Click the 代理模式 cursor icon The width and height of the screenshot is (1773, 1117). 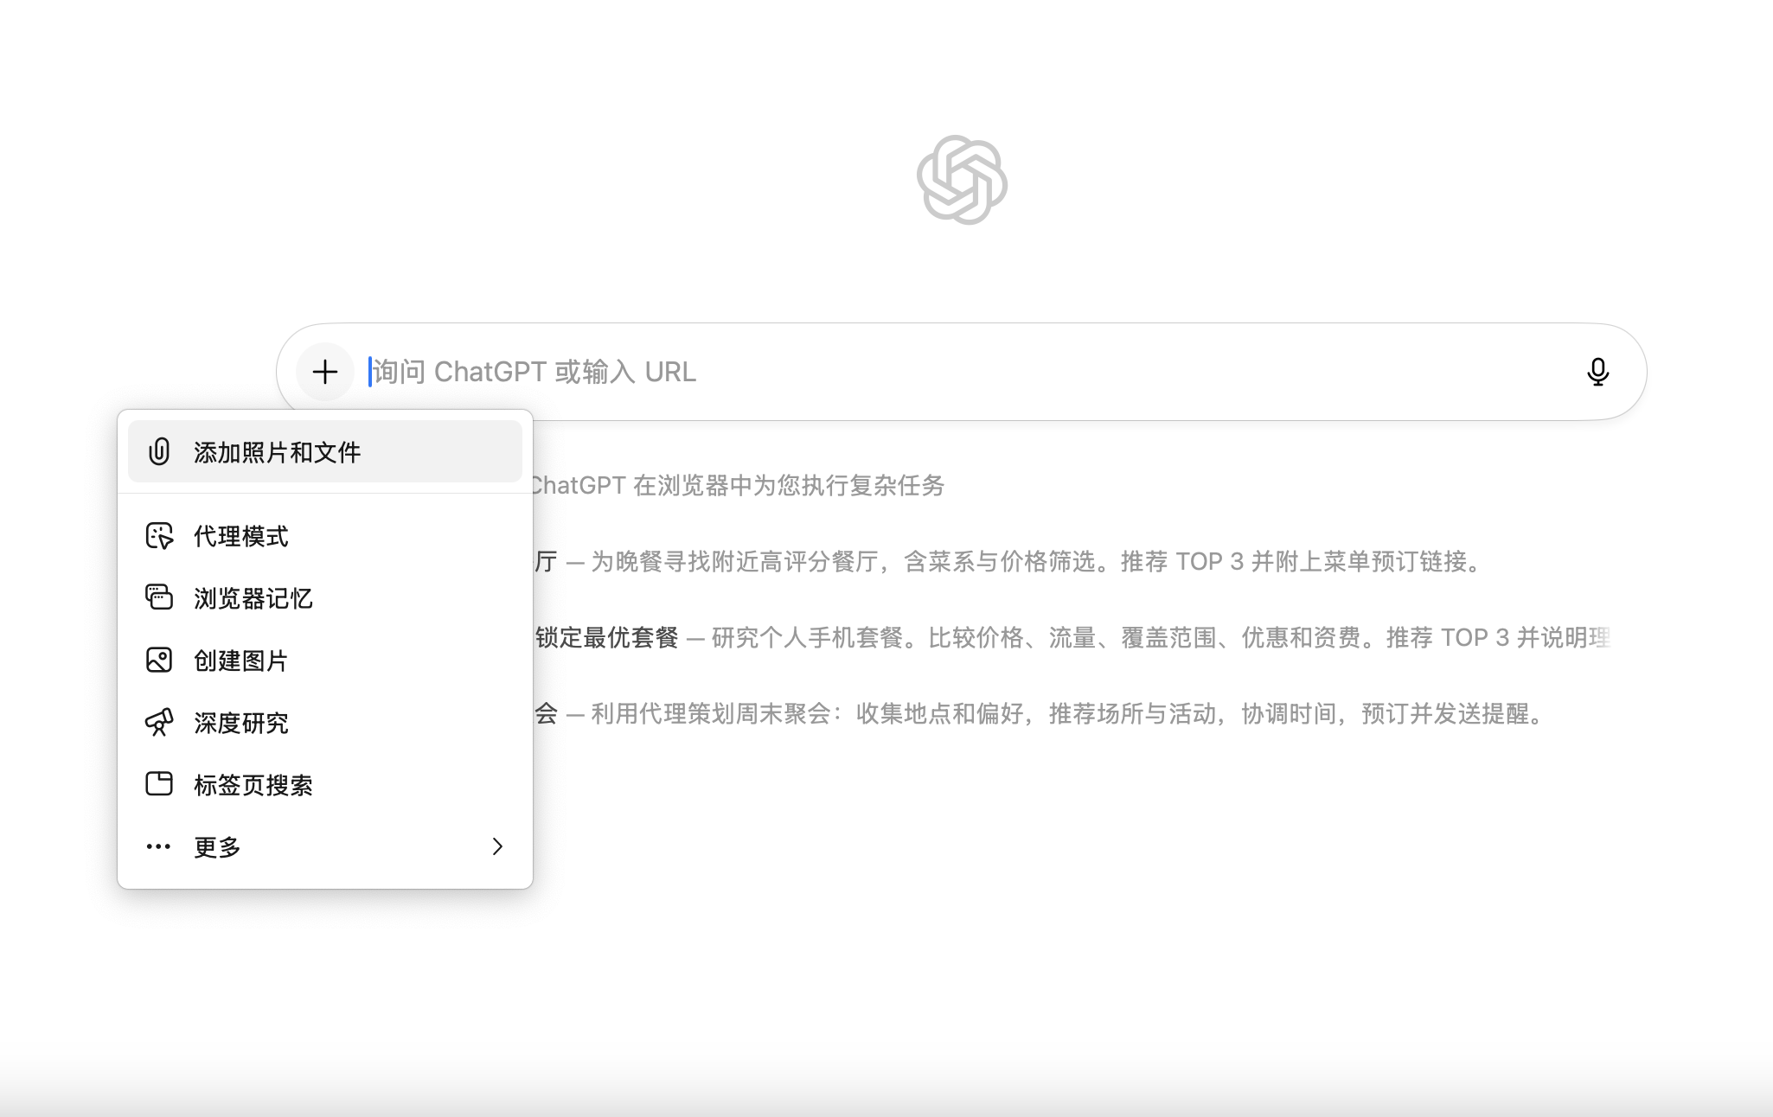159,536
